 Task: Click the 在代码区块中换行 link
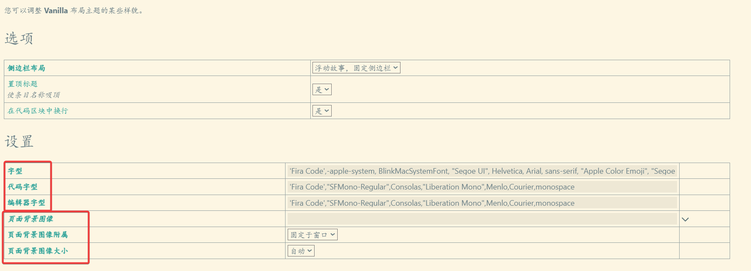click(x=38, y=111)
